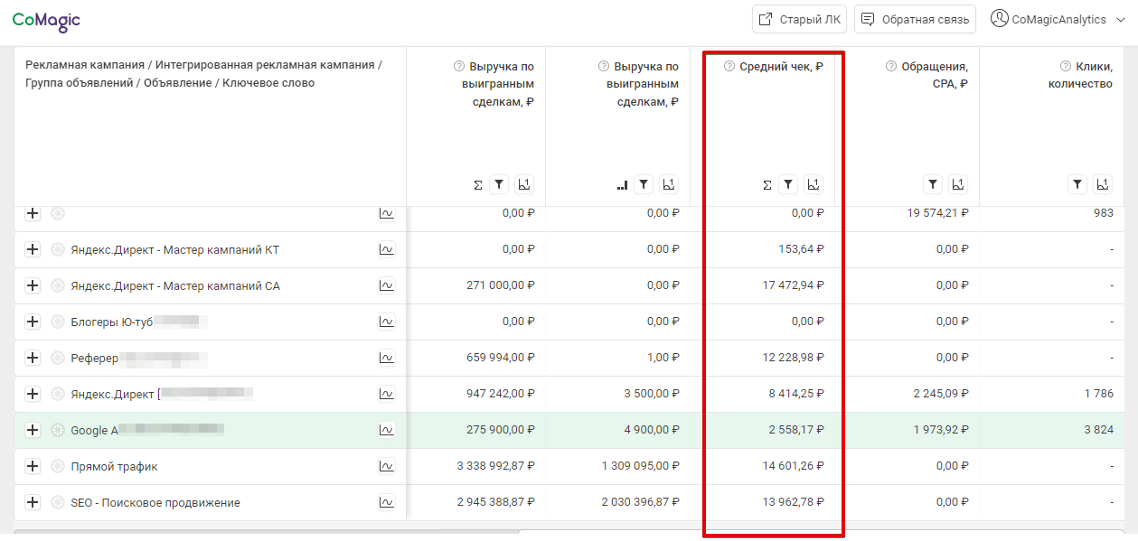Expand the Блогеры Ю-туб row
The height and width of the screenshot is (541, 1138).
pyautogui.click(x=33, y=322)
